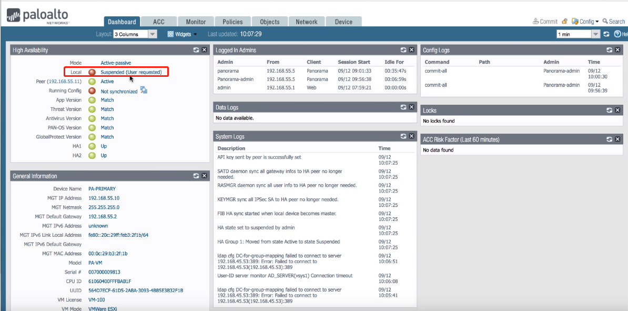Click the Suspended (User requested) status link
628x311 pixels.
click(131, 72)
